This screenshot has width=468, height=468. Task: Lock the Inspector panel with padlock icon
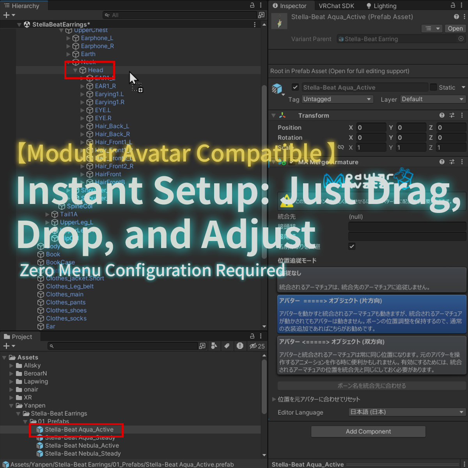click(x=453, y=5)
